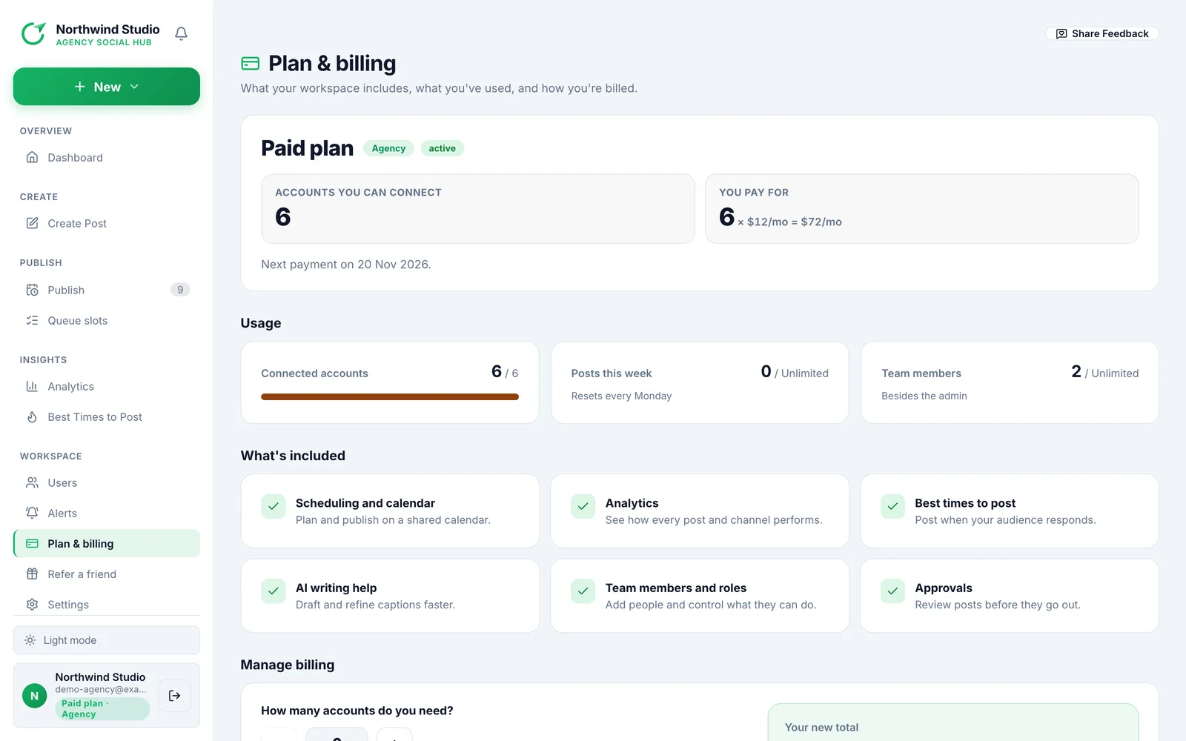
Task: Click the Approvals check icon
Action: pyautogui.click(x=892, y=591)
